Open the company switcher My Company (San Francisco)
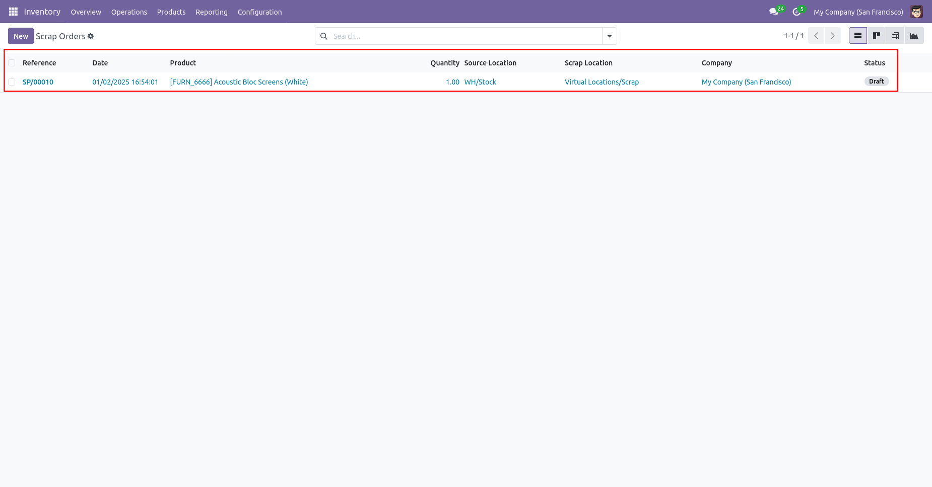The width and height of the screenshot is (932, 487). pyautogui.click(x=858, y=12)
